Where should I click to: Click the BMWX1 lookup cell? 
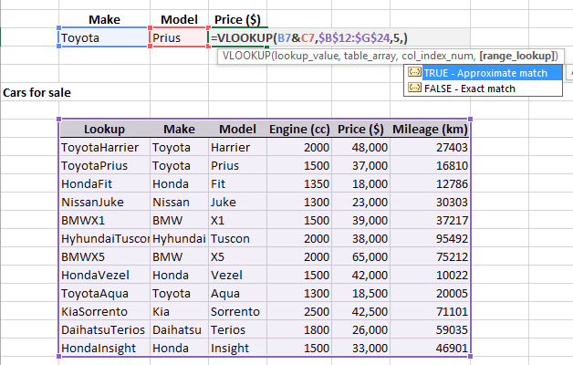coord(104,220)
